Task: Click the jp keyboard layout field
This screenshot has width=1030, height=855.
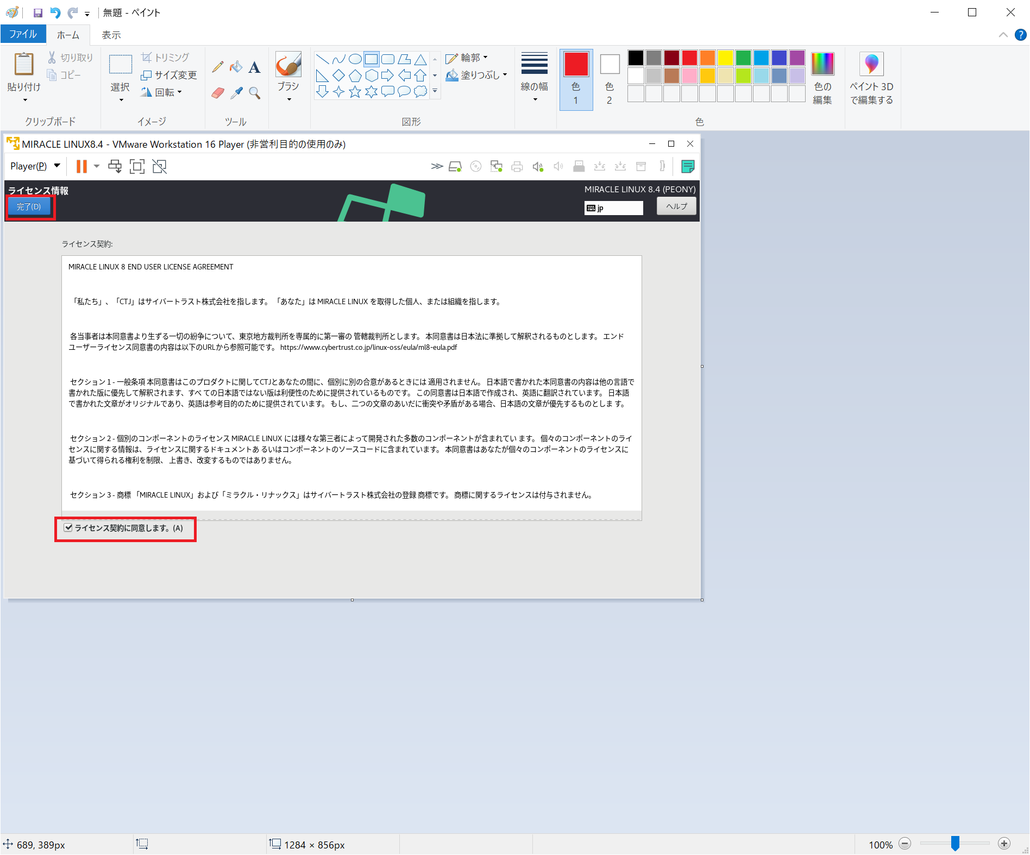Action: (614, 208)
